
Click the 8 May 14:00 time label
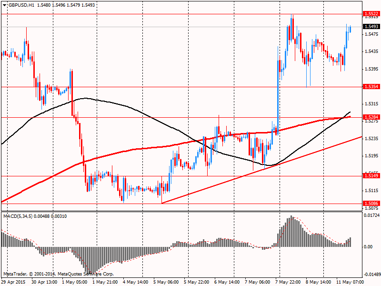tap(318, 282)
